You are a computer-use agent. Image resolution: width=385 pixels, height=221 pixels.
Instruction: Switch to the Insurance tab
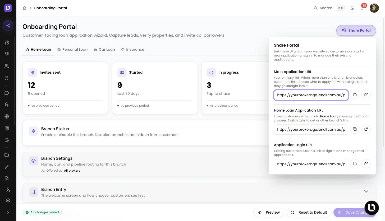click(x=133, y=49)
